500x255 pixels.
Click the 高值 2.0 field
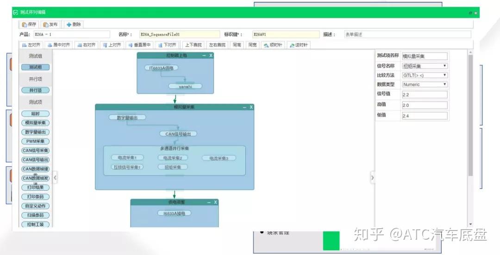425,105
